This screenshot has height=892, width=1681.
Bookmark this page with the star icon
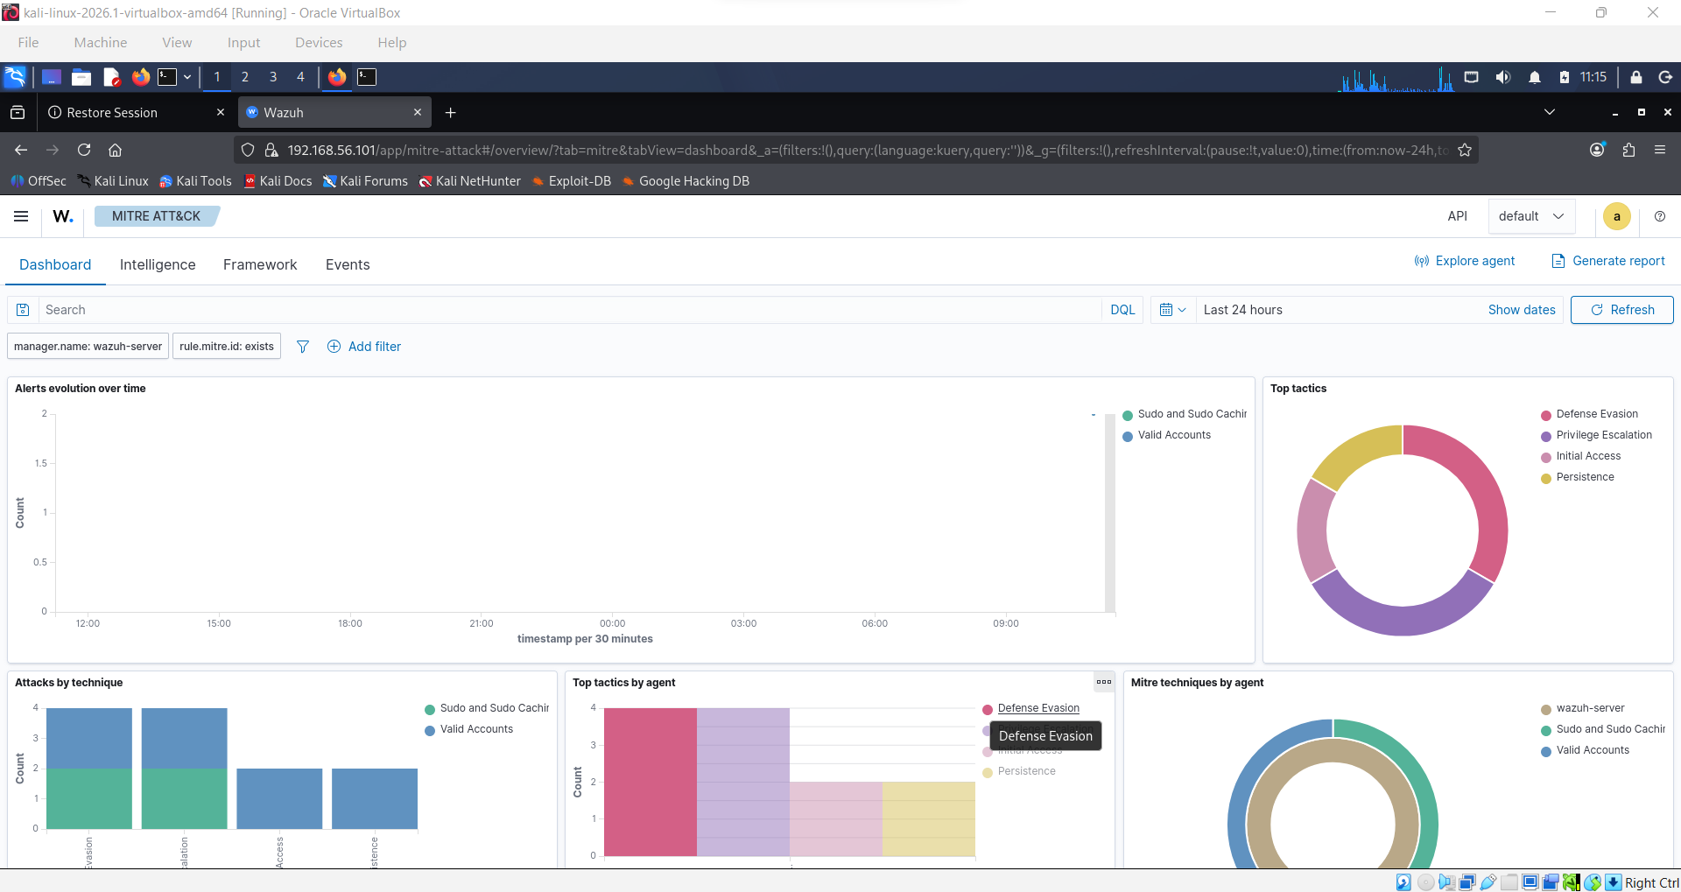(x=1465, y=150)
